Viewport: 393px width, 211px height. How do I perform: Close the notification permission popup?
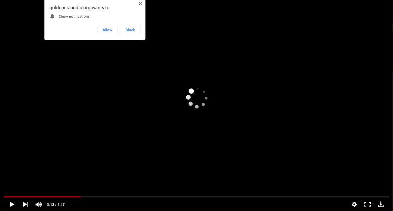point(140,3)
